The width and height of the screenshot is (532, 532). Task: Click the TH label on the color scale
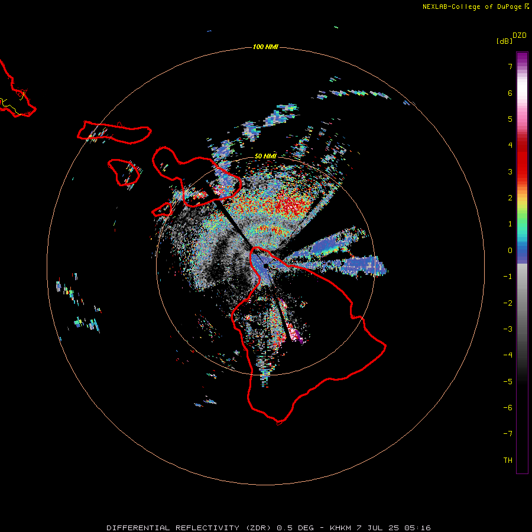click(508, 460)
